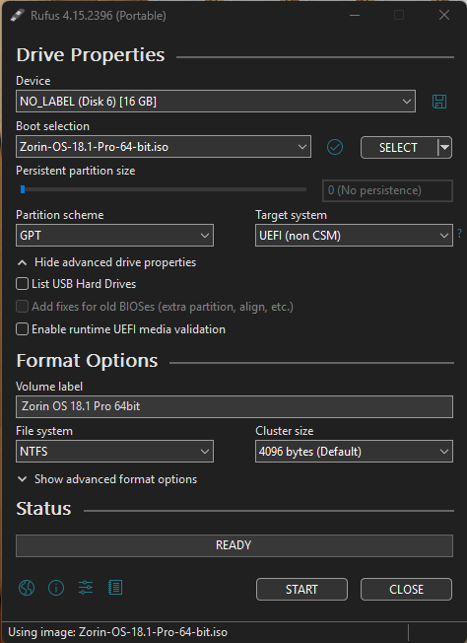The height and width of the screenshot is (643, 467).
Task: Show the About info icon
Action: 56,588
